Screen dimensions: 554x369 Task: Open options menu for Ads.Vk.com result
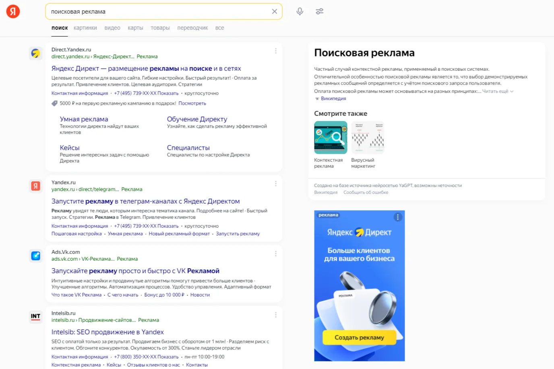click(x=276, y=254)
